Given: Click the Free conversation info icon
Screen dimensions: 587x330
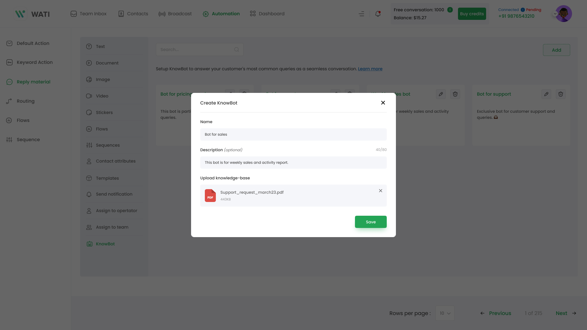Looking at the screenshot, I should [450, 10].
